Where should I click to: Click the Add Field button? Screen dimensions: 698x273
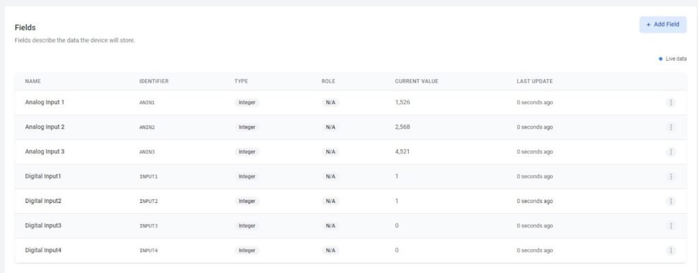(663, 25)
